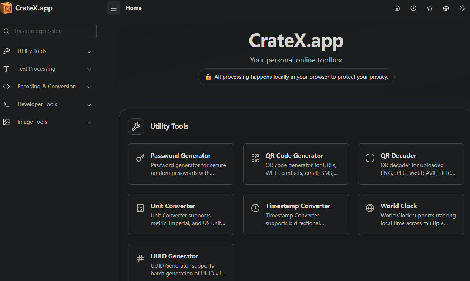Click the wrench icon in Utility Tools section header
Viewport: 470px width, 281px height.
click(x=136, y=126)
